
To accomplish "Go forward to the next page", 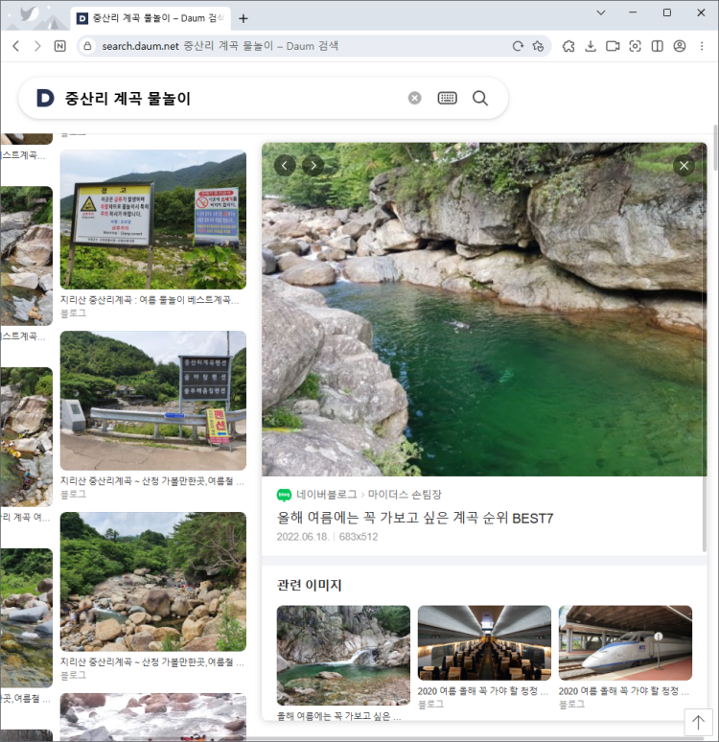I will [37, 46].
